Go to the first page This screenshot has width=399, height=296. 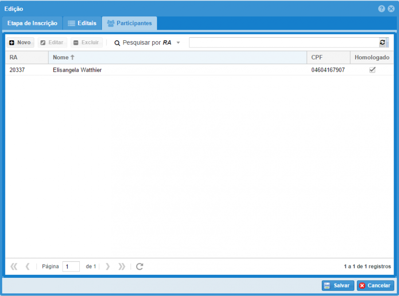tap(14, 266)
